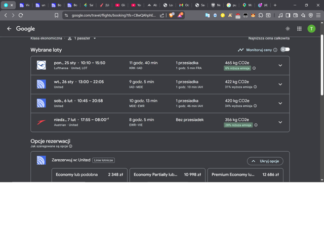Click the Google page back arrow
The width and height of the screenshot is (324, 226).
(x=9, y=29)
